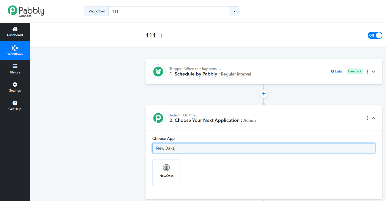386x201 pixels.
Task: Open the History page
Action: (15, 69)
